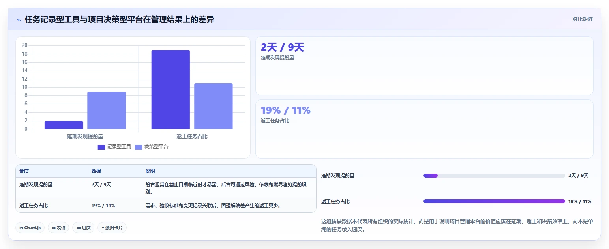
Task: Toggle the 决策型平台 legend swatch
Action: (139, 147)
